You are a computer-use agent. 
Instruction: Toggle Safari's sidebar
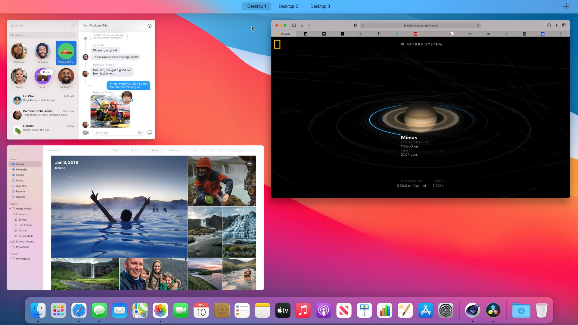(x=294, y=25)
